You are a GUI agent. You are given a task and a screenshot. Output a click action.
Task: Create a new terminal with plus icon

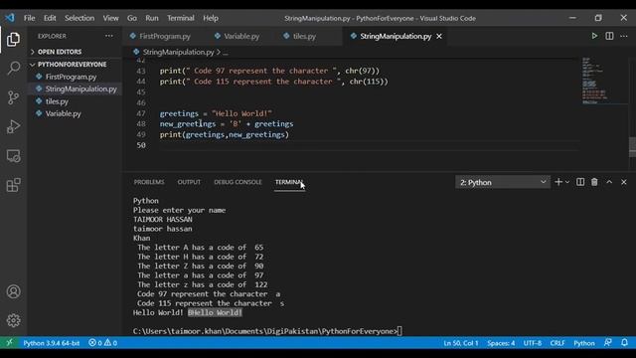pos(558,182)
